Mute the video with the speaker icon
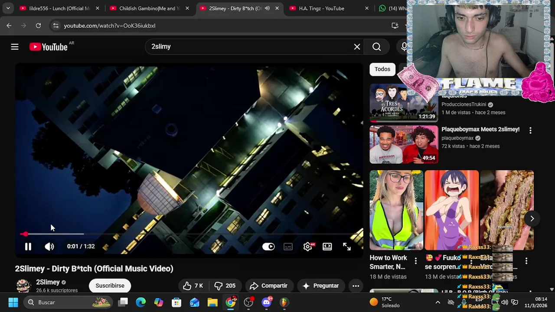Viewport: 555px width, 312px height. click(49, 247)
